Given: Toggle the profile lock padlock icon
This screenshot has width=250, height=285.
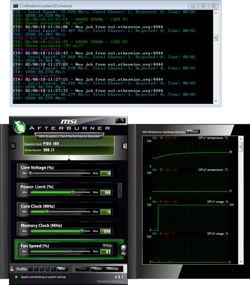Looking at the screenshot, I should click(12, 269).
